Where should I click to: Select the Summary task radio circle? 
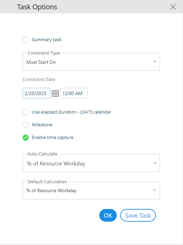26,40
